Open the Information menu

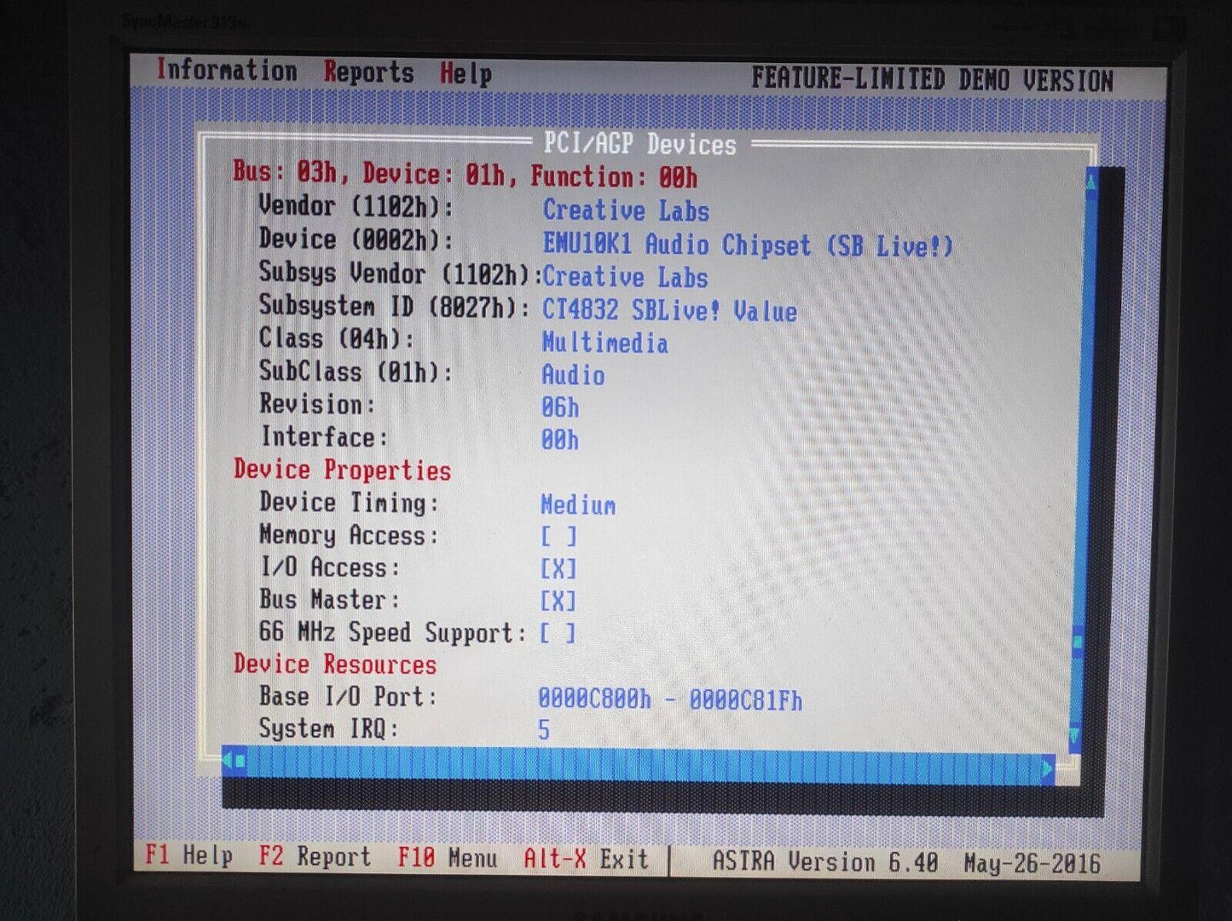click(227, 71)
